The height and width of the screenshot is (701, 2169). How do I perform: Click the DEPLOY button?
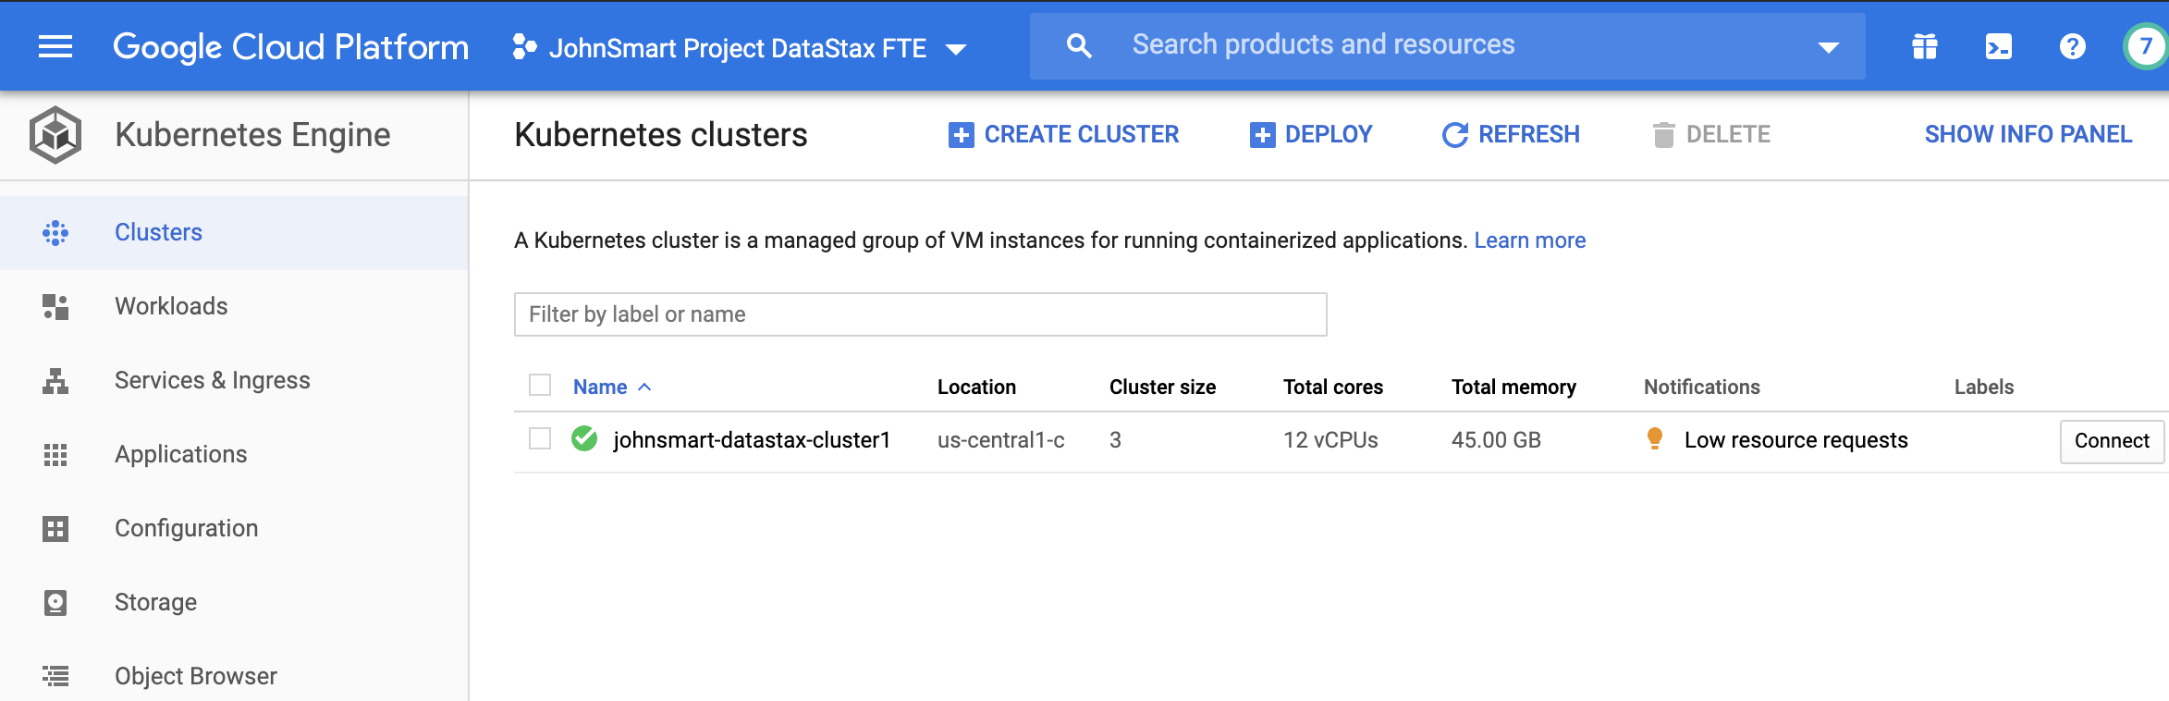(x=1311, y=135)
